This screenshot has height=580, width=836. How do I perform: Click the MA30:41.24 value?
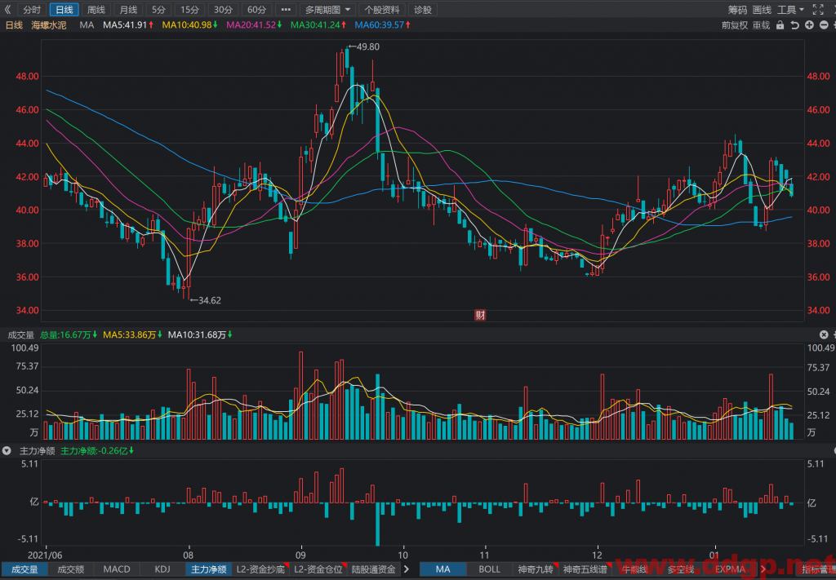click(x=318, y=25)
